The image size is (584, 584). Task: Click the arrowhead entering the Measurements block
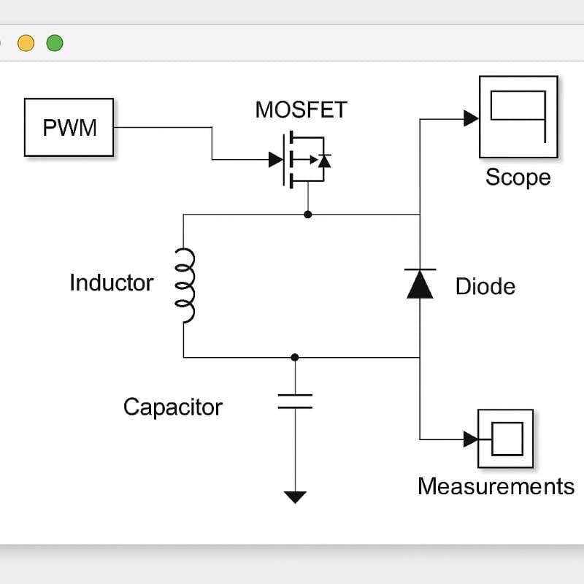(471, 439)
